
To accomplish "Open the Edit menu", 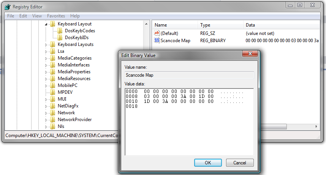I will pyautogui.click(x=23, y=16).
